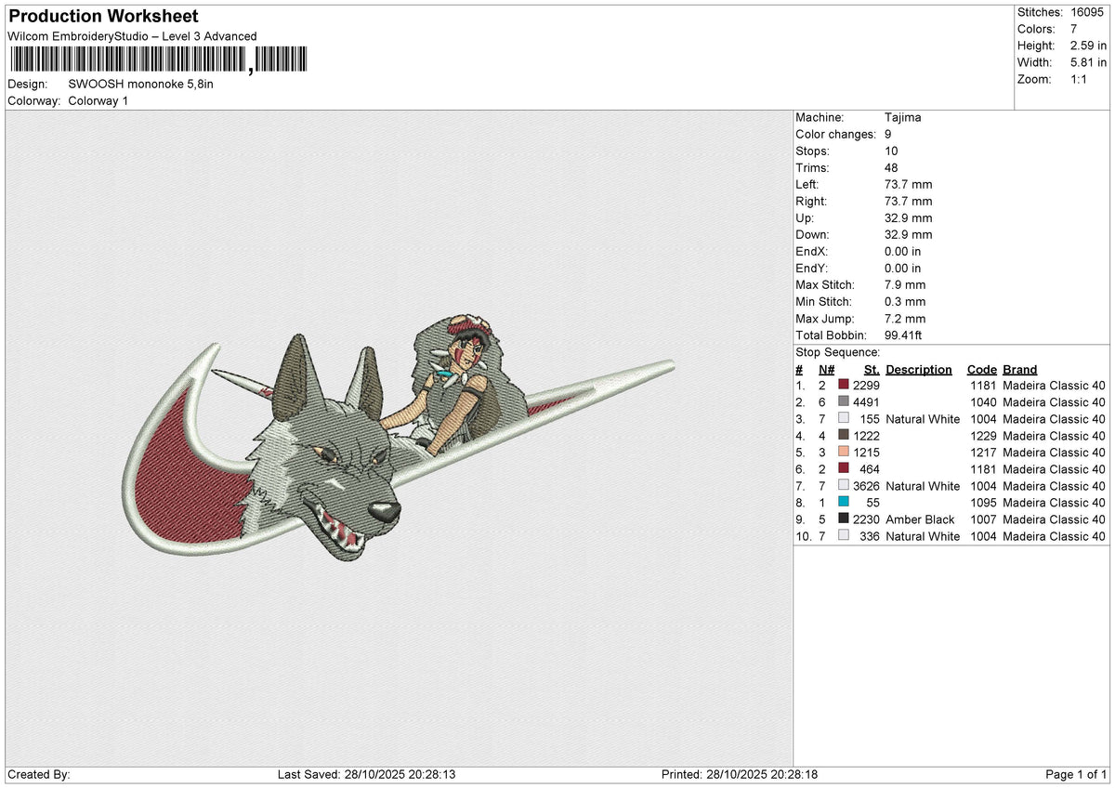Select thread code 1007 in stop 9 row
Viewport: 1115px width, 788px height.
click(x=983, y=519)
